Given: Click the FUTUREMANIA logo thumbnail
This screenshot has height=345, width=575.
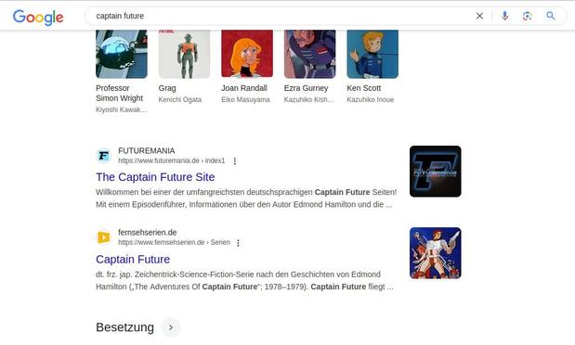Looking at the screenshot, I should pos(436,172).
